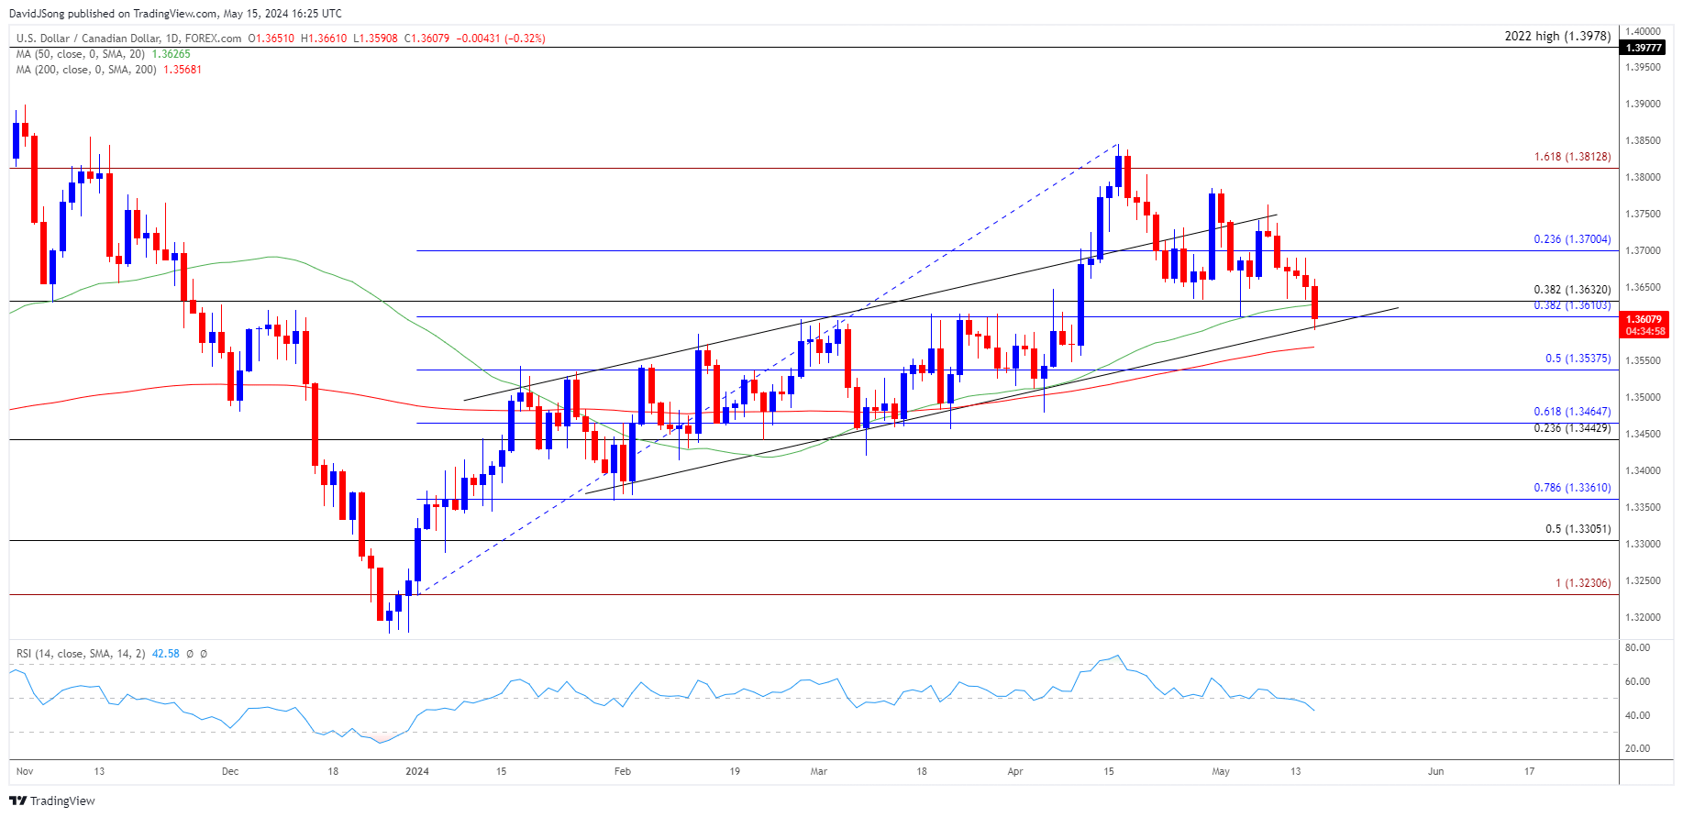Click the 1.33000 price axis label
The height and width of the screenshot is (817, 1683).
click(x=1643, y=545)
